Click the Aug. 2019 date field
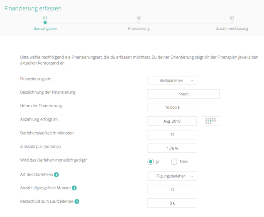Screen dimensions: 264x217 click(172, 121)
